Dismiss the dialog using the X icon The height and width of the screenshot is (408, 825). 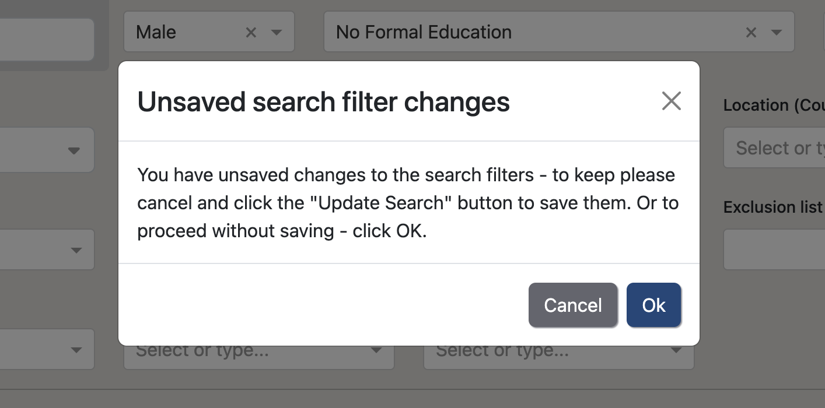pyautogui.click(x=672, y=101)
